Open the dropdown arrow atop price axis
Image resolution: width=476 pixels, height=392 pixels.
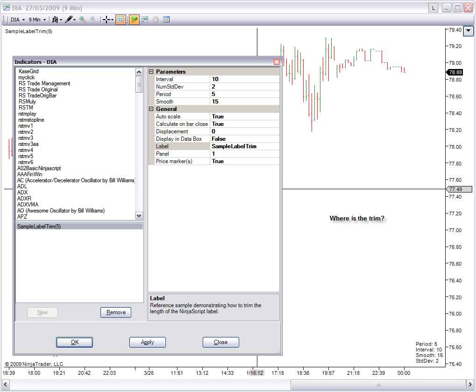pyautogui.click(x=469, y=31)
